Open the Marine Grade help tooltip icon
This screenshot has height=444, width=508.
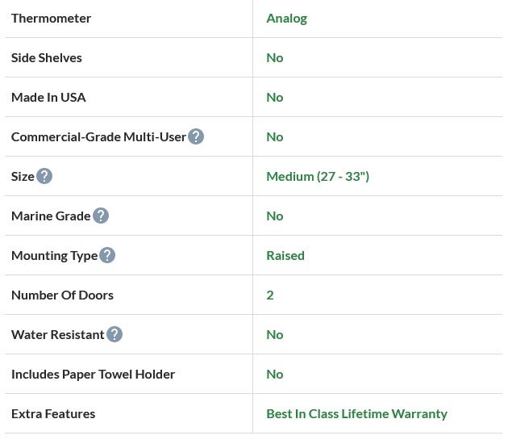click(101, 216)
